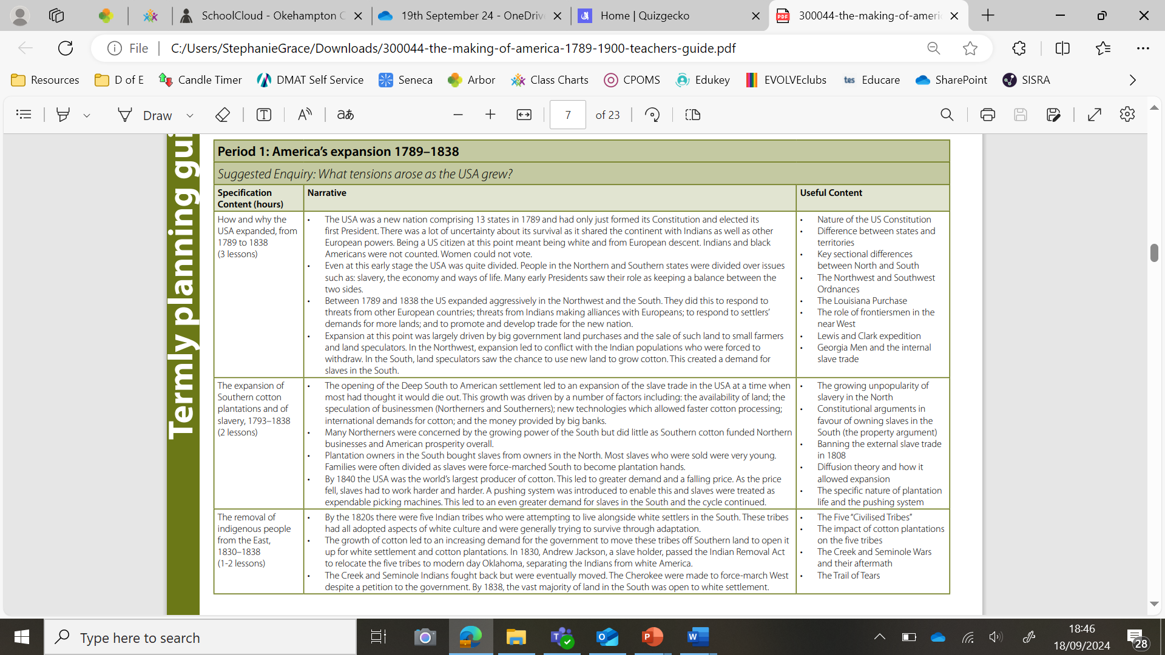Open PowerPoint from the taskbar
This screenshot has width=1165, height=655.
653,637
